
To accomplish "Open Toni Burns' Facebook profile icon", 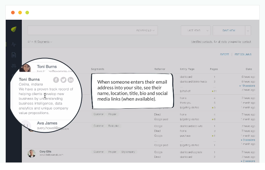I will [x=56, y=80].
